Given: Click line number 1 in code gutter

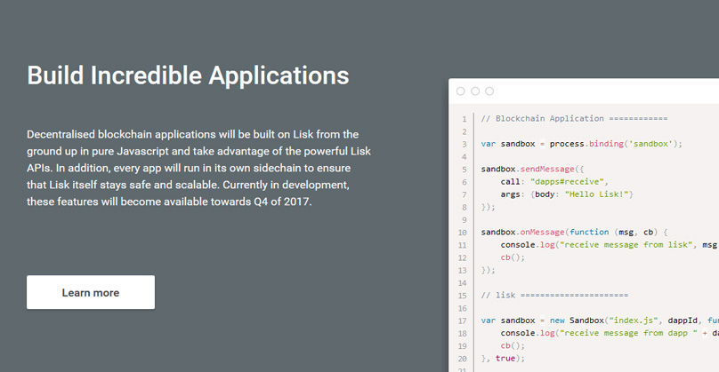Looking at the screenshot, I should click(x=465, y=119).
